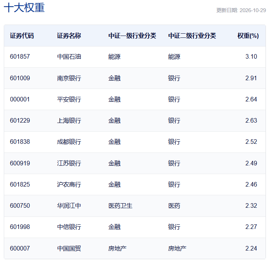Select the 上海银行 row name
The height and width of the screenshot is (263, 272).
(69, 120)
